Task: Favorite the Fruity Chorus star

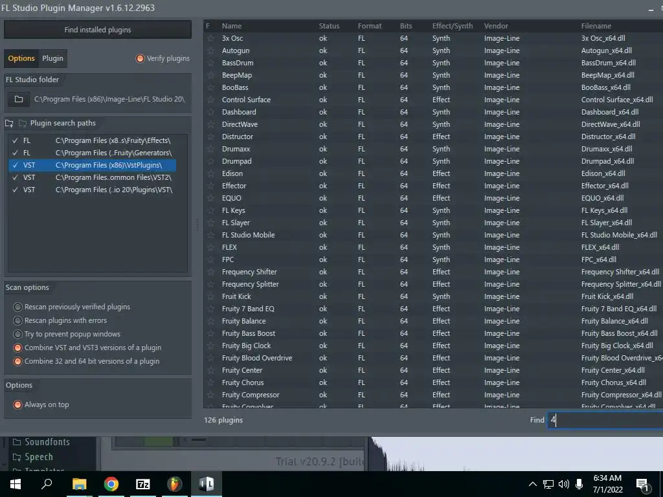Action: pyautogui.click(x=210, y=382)
